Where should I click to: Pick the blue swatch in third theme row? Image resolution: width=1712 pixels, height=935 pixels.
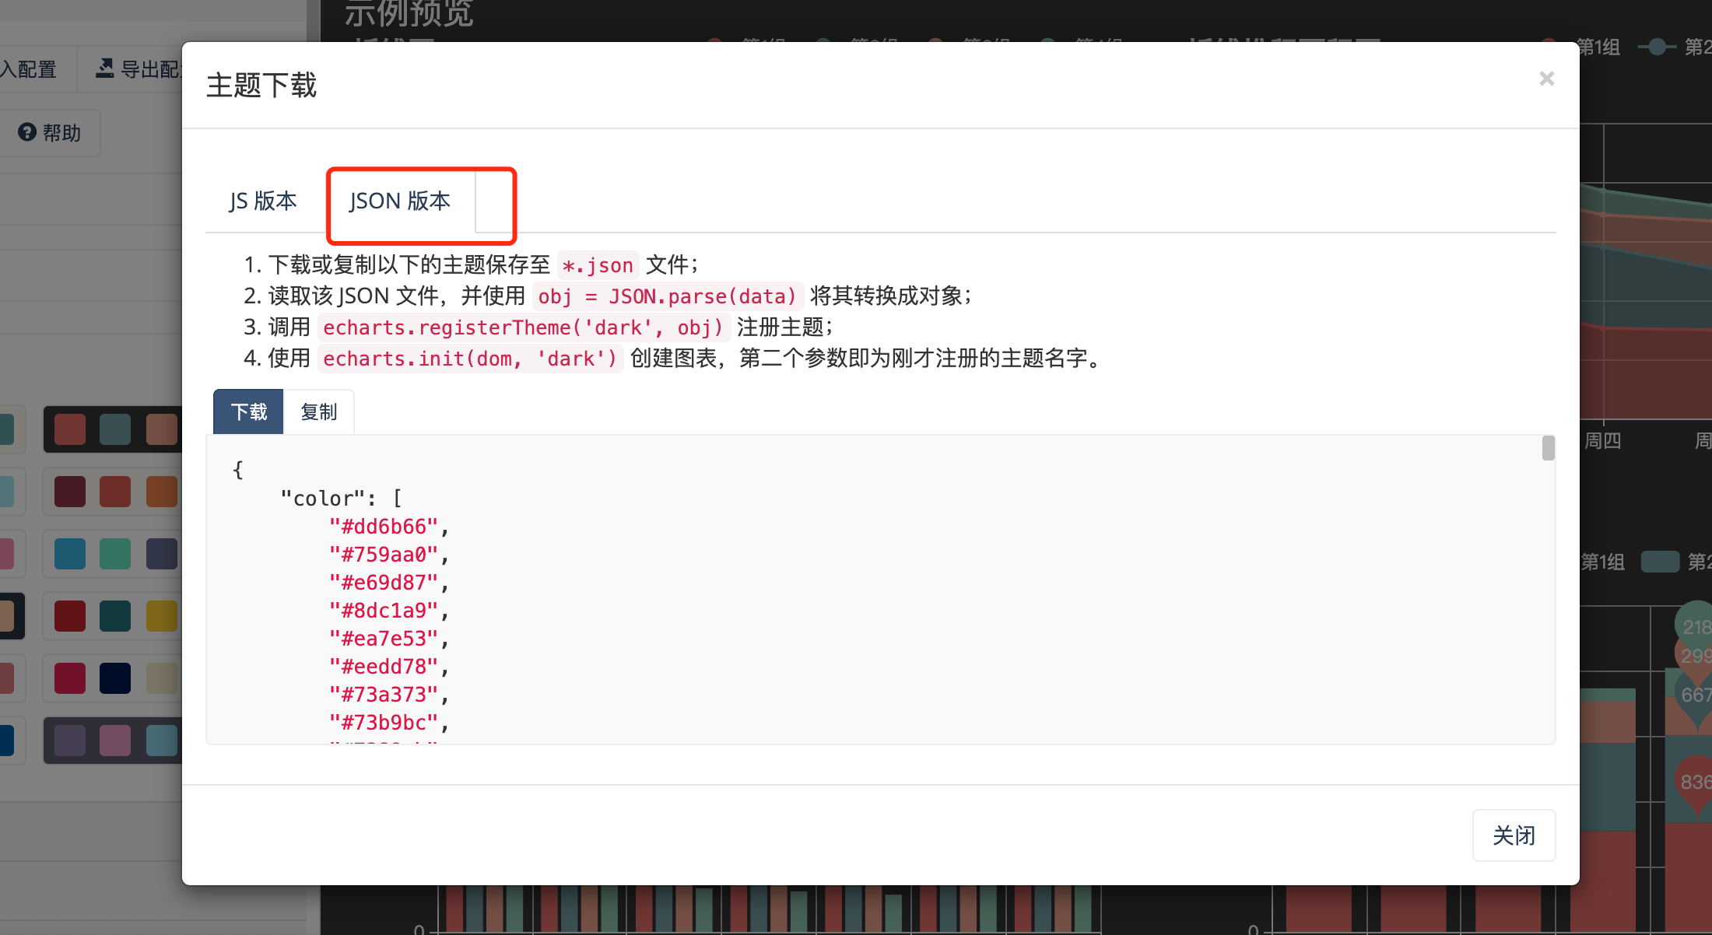click(70, 554)
